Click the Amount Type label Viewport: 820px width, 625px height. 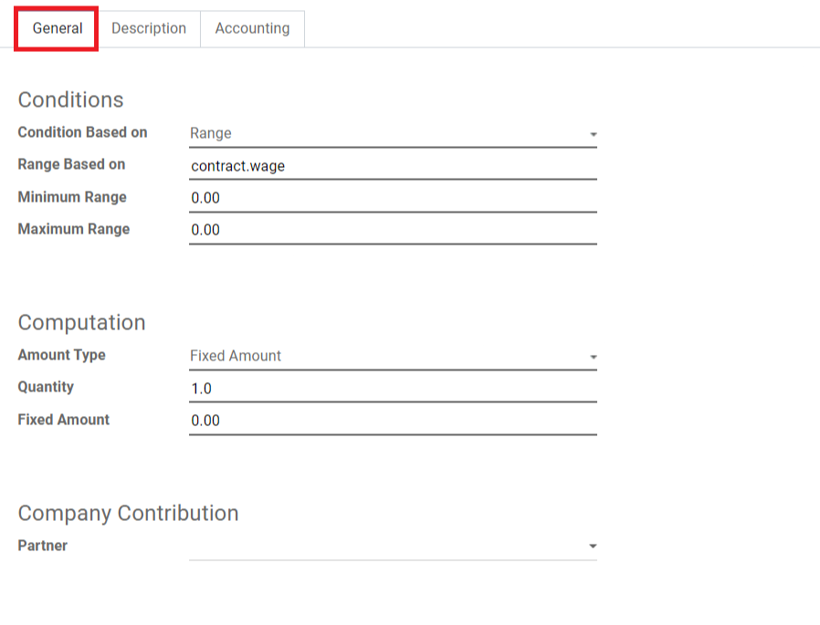click(62, 355)
